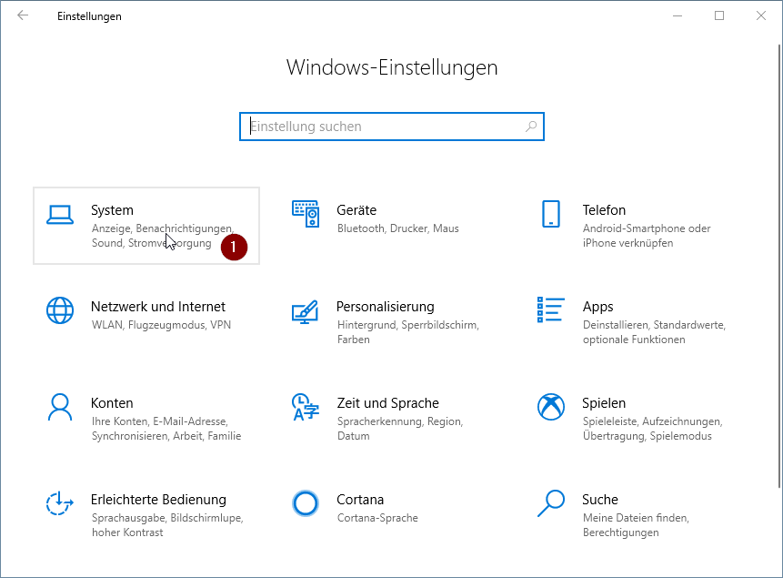Go back with the arrow in title bar
The width and height of the screenshot is (783, 578).
point(23,15)
